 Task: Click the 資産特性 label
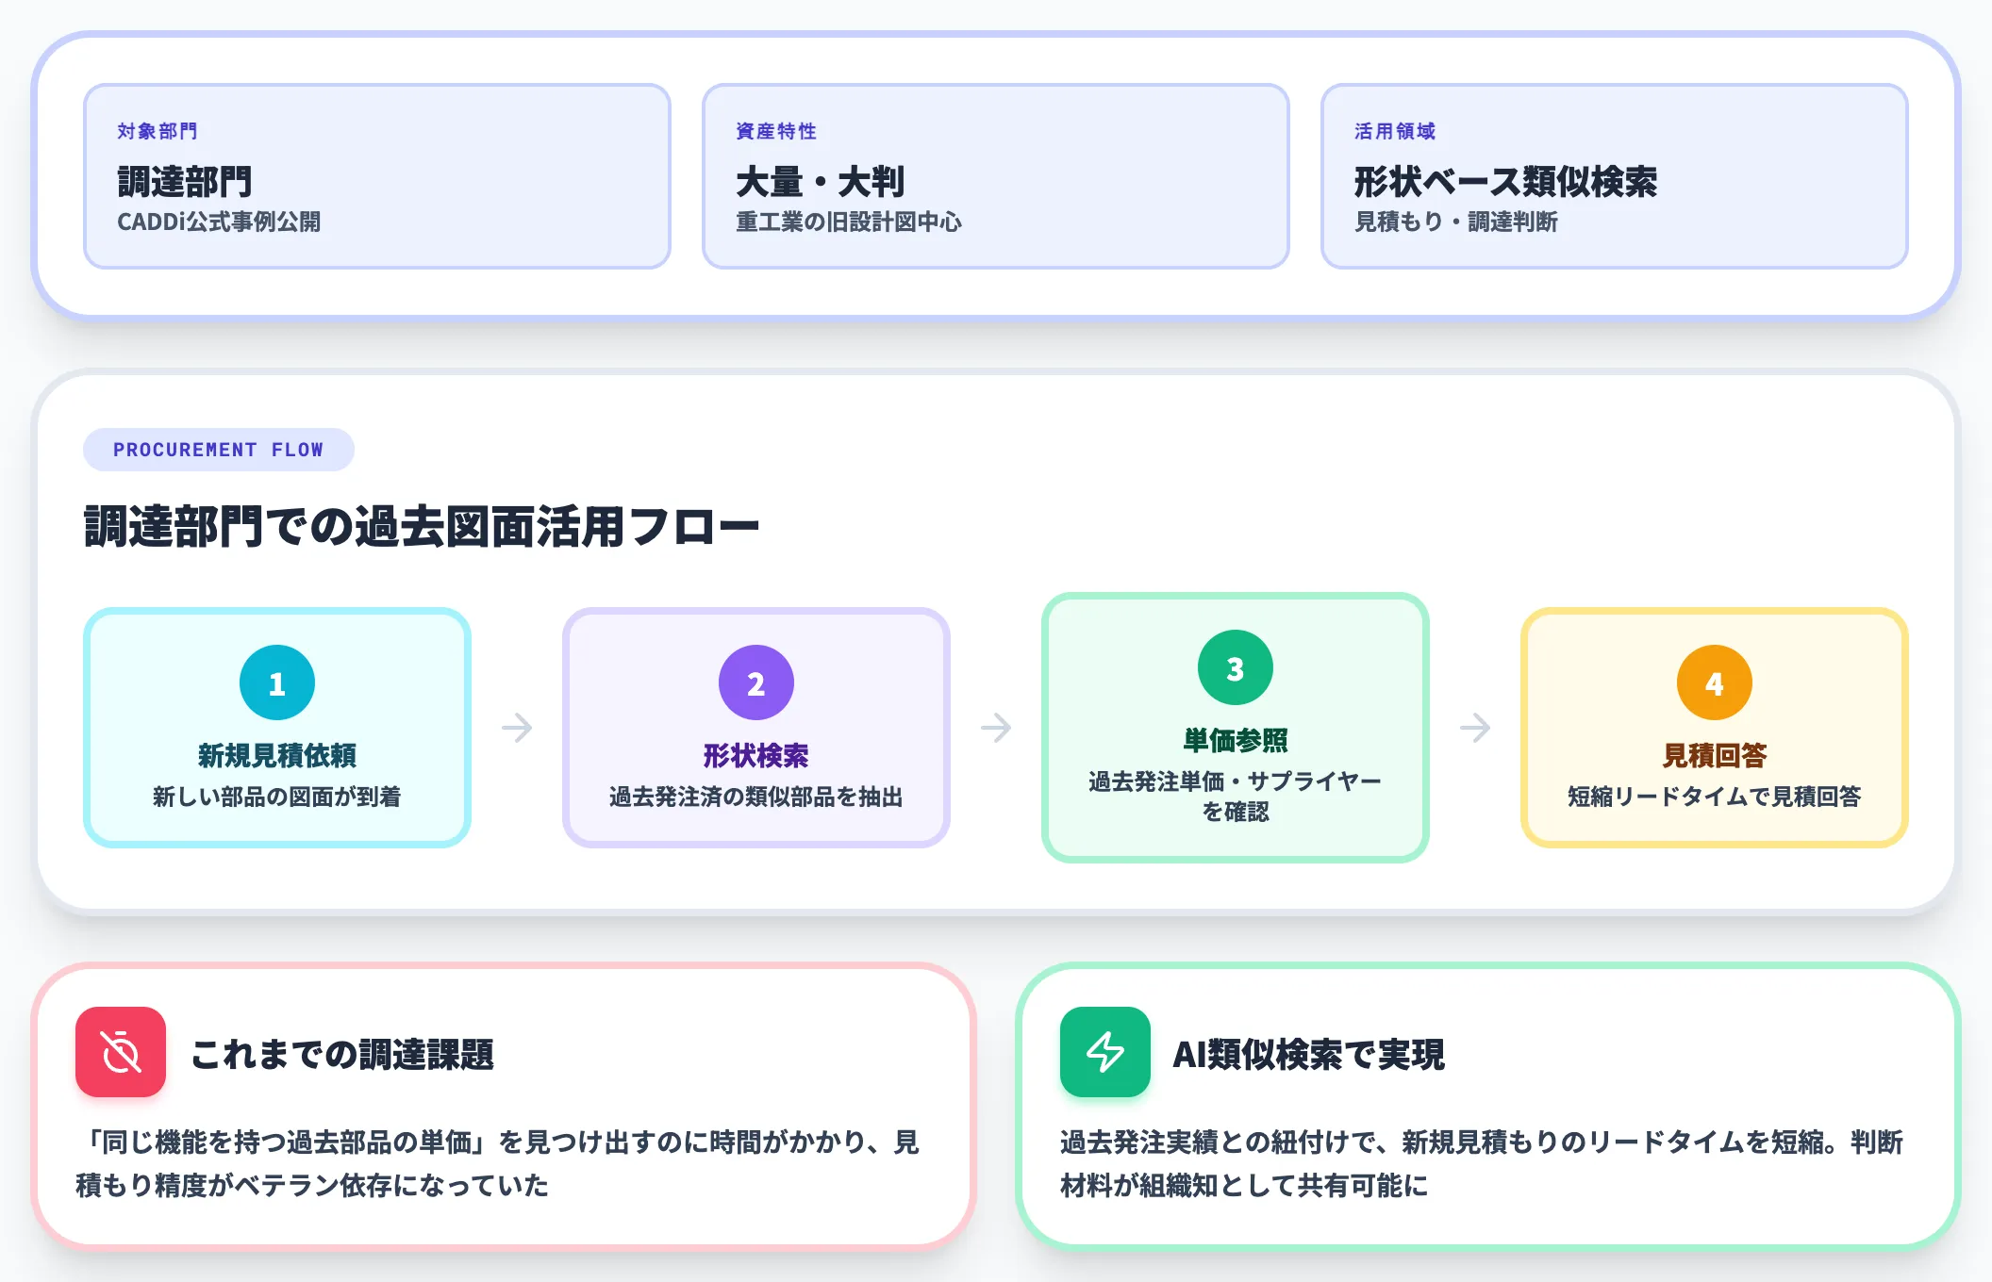tap(776, 131)
